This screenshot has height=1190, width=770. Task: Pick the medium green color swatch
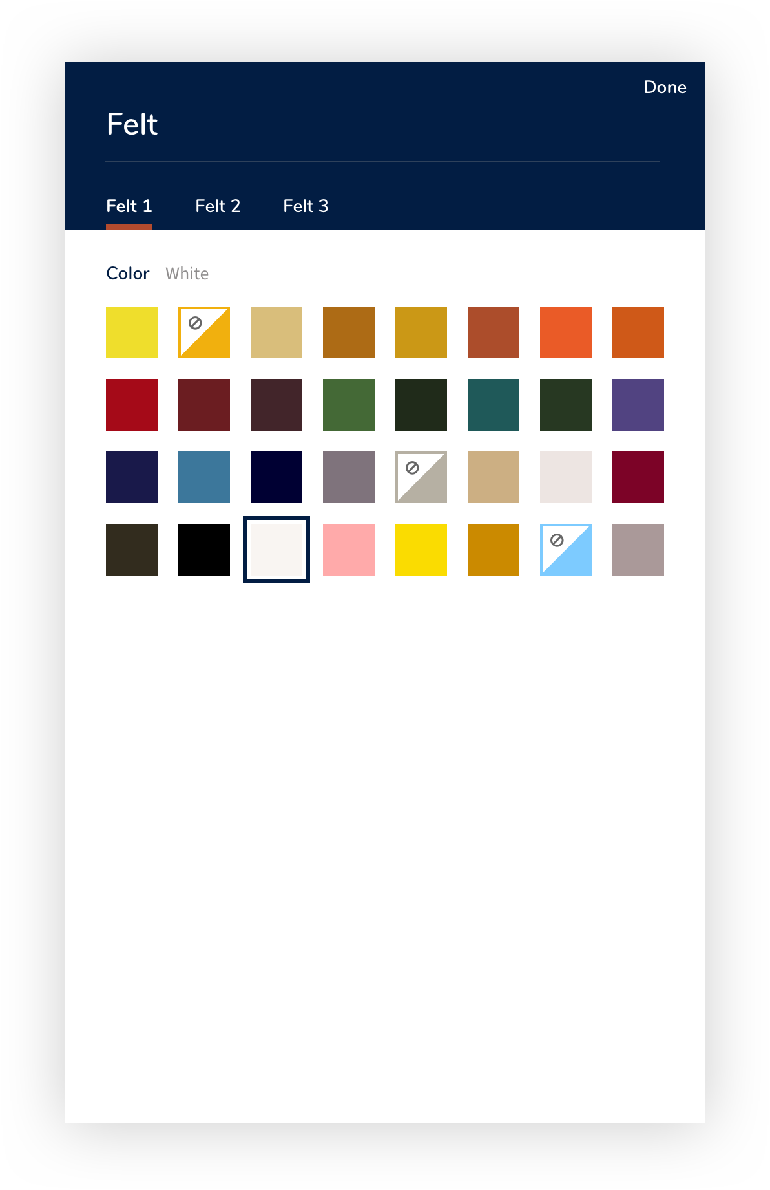pyautogui.click(x=349, y=405)
